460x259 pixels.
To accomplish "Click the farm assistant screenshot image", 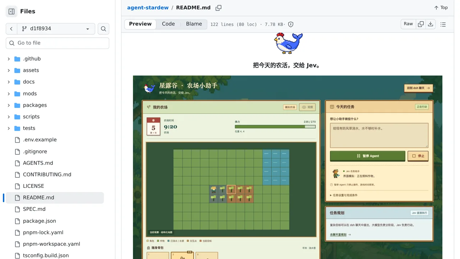I will coord(287,167).
